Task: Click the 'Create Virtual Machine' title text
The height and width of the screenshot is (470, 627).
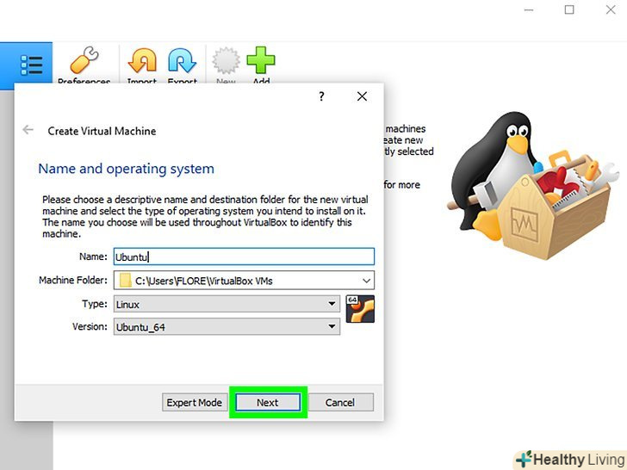Action: pos(102,131)
